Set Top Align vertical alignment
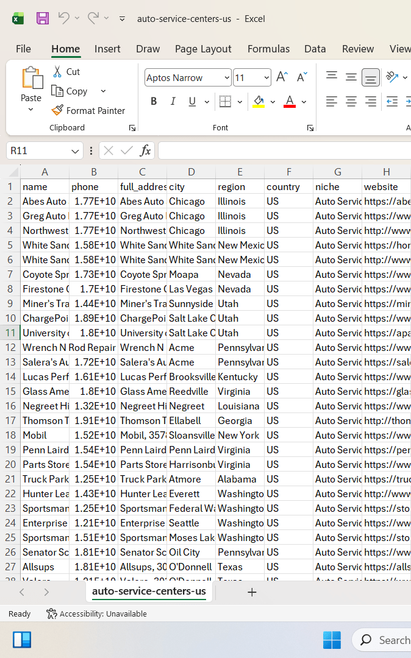 tap(332, 77)
